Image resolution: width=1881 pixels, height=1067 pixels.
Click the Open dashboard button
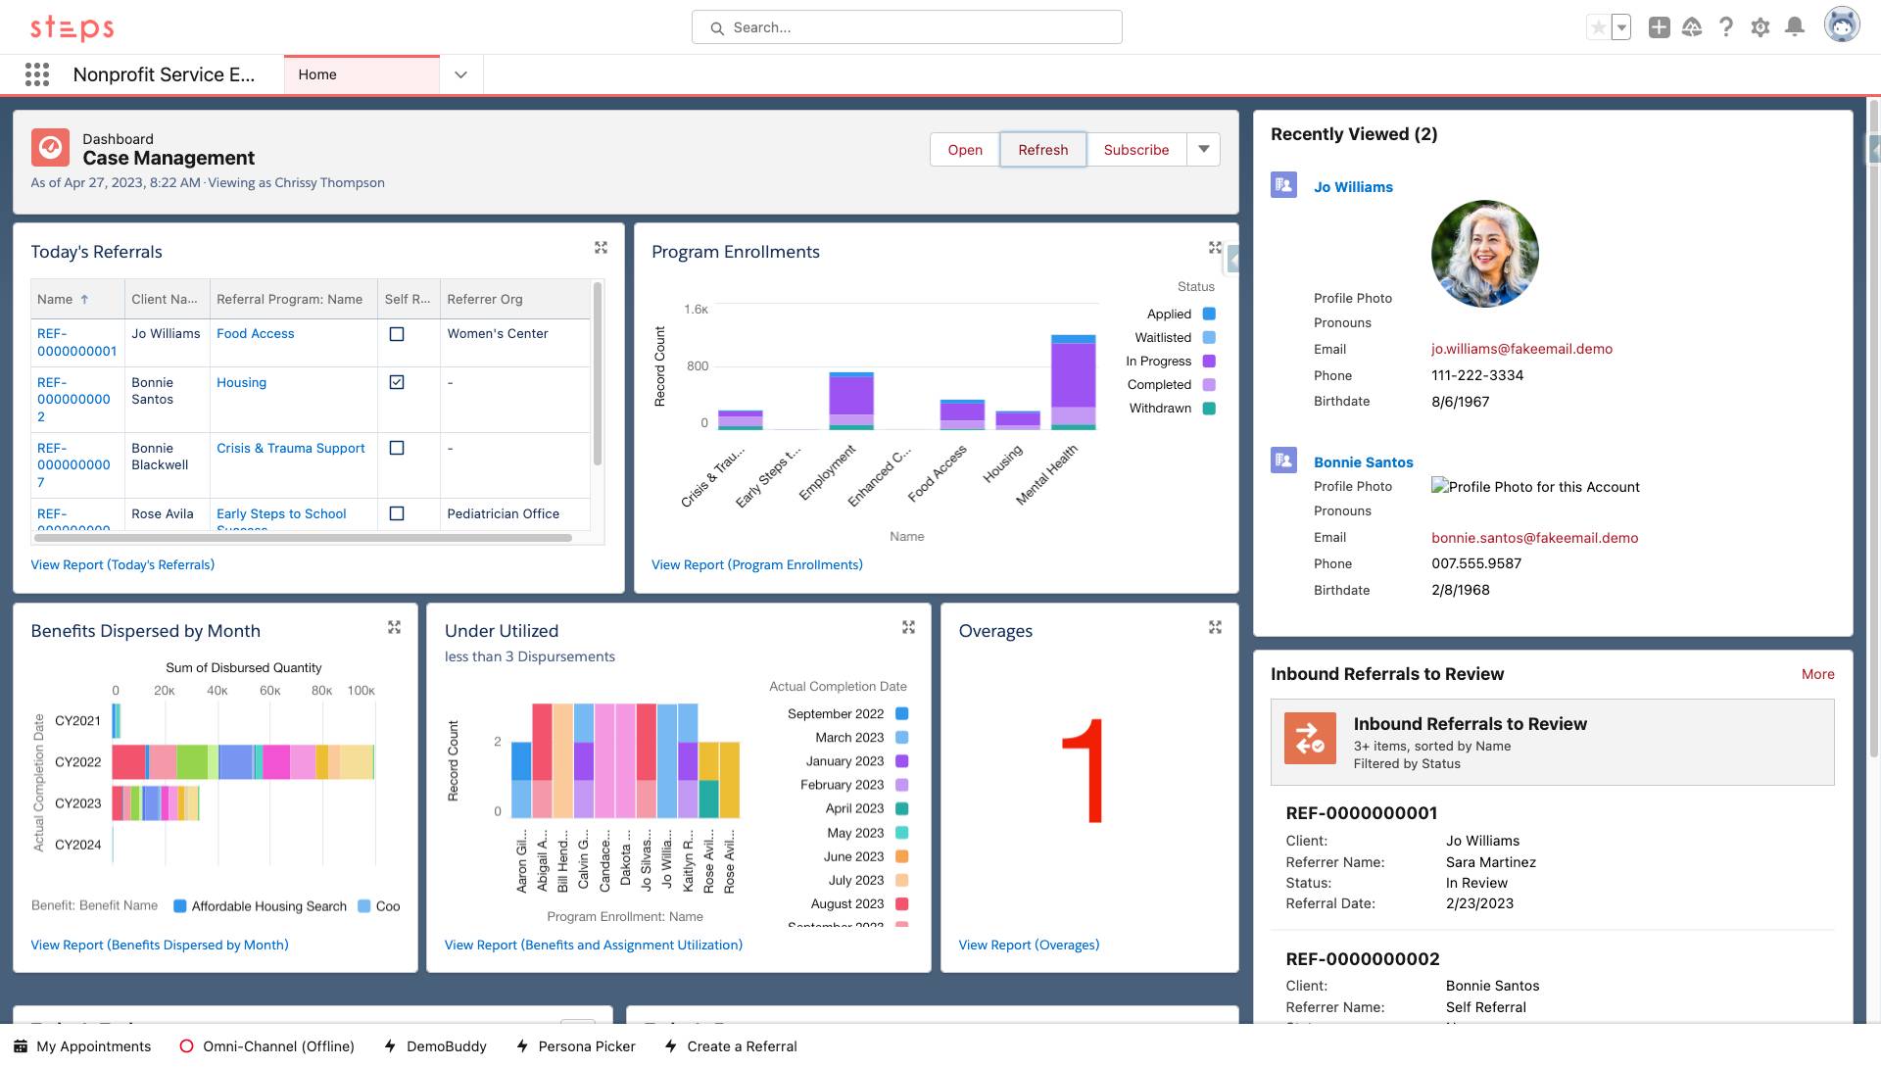click(x=965, y=150)
